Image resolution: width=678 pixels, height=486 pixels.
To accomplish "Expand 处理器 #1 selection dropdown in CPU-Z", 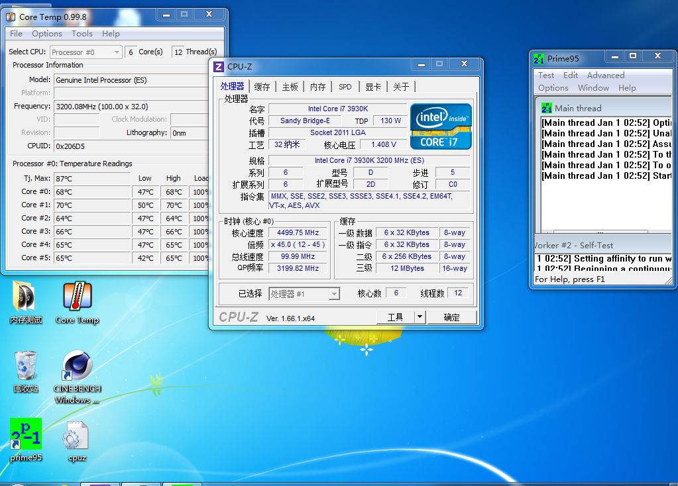I will [x=304, y=294].
